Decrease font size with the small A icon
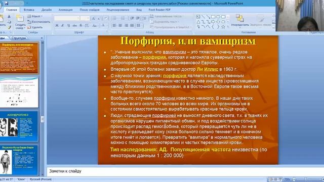This screenshot has height=182, width=324. coord(99,18)
